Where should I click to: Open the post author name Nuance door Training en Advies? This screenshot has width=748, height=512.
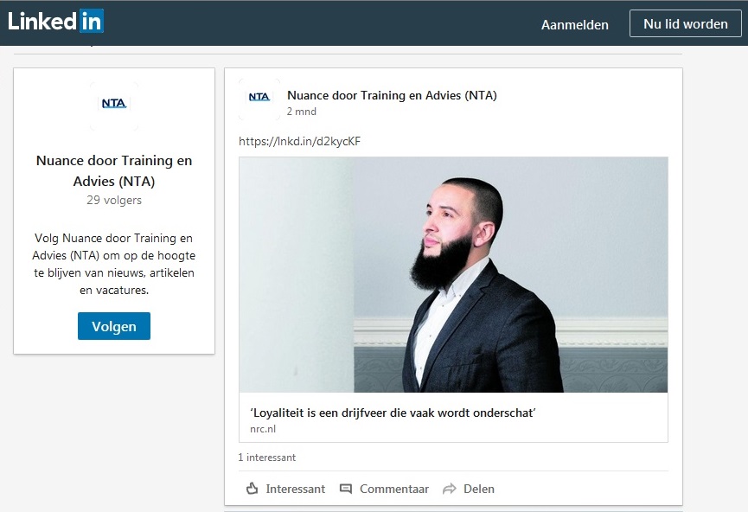[x=392, y=95]
